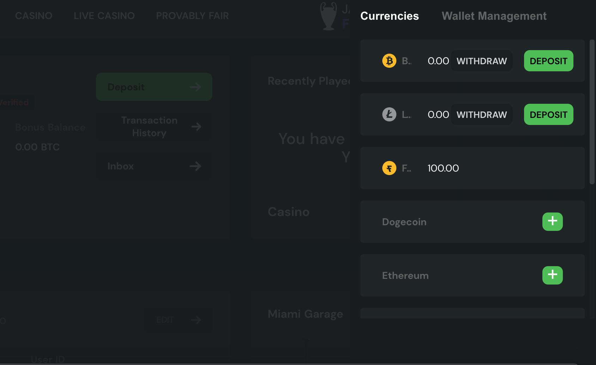The height and width of the screenshot is (365, 596).
Task: Click the currency list scrollbar
Action: pyautogui.click(x=592, y=112)
